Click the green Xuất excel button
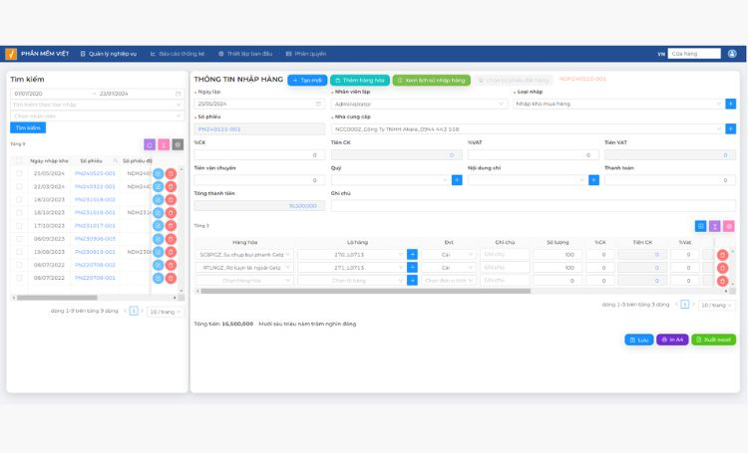The width and height of the screenshot is (748, 453). coord(713,340)
